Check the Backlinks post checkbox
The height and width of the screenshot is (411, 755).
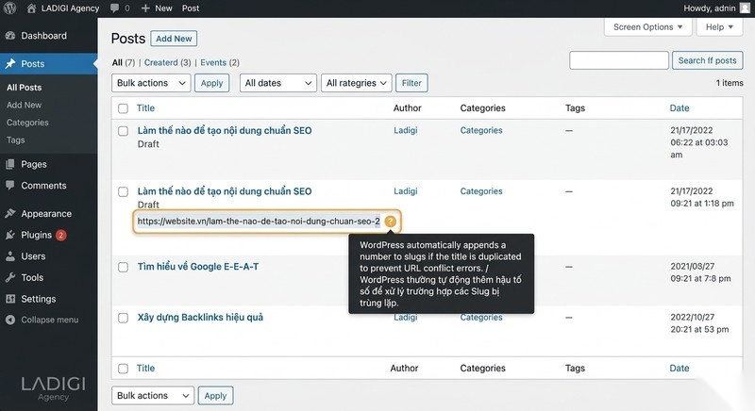point(124,318)
